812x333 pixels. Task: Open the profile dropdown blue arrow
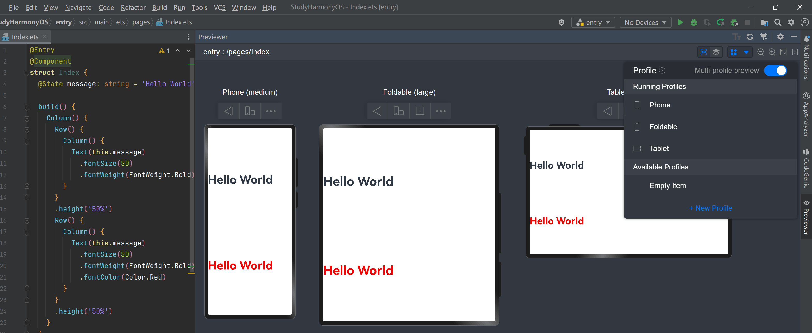pos(746,52)
